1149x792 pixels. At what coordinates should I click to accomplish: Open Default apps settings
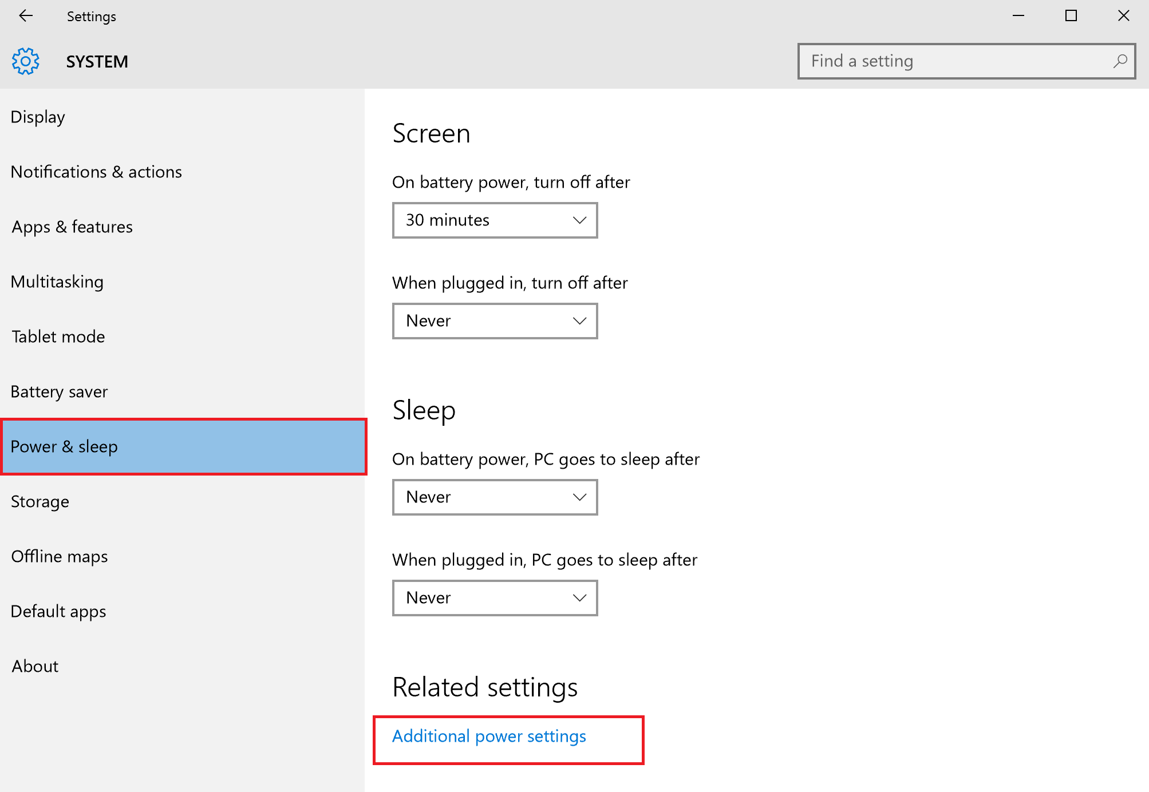click(x=58, y=611)
